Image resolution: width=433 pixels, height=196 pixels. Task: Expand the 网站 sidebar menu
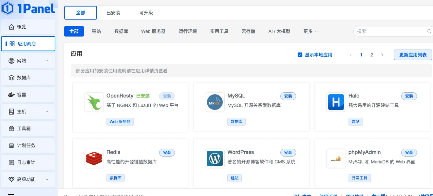[x=47, y=61]
